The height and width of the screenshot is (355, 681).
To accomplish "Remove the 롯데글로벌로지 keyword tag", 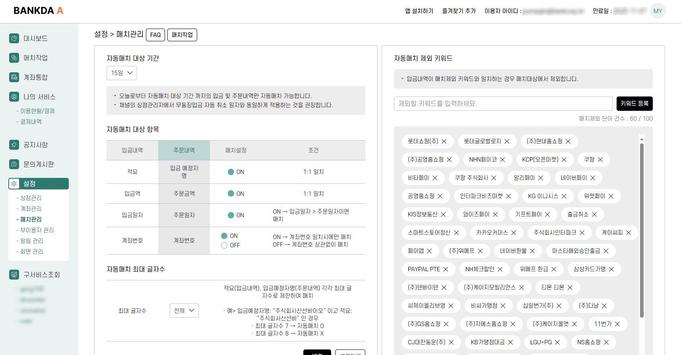I will click(x=507, y=141).
